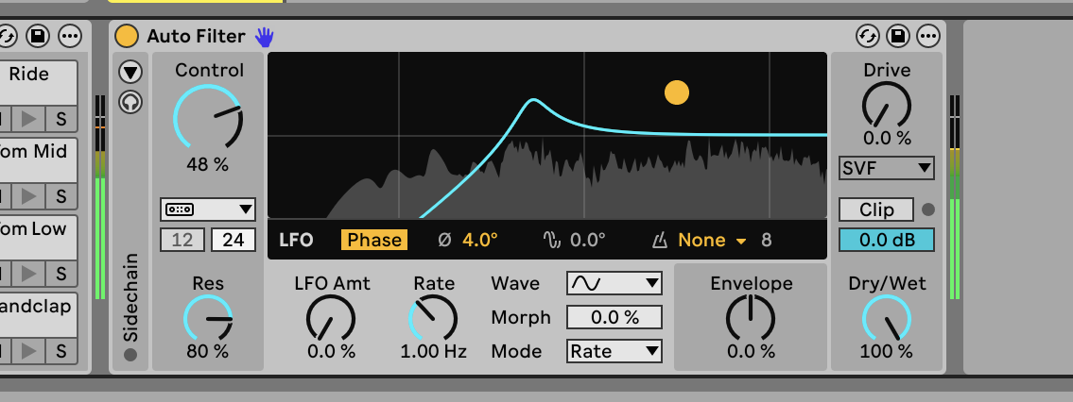Click the 0.0° spin value
The width and height of the screenshot is (1073, 402).
pos(588,241)
